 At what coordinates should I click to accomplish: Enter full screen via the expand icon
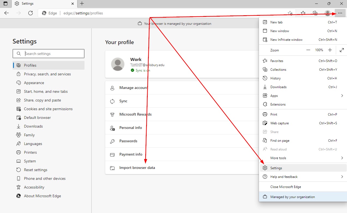coord(341,50)
